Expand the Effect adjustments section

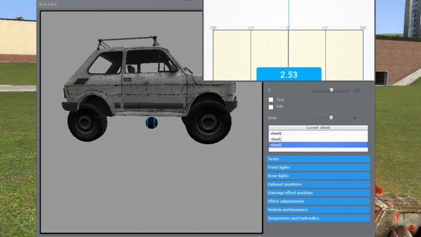(x=318, y=201)
